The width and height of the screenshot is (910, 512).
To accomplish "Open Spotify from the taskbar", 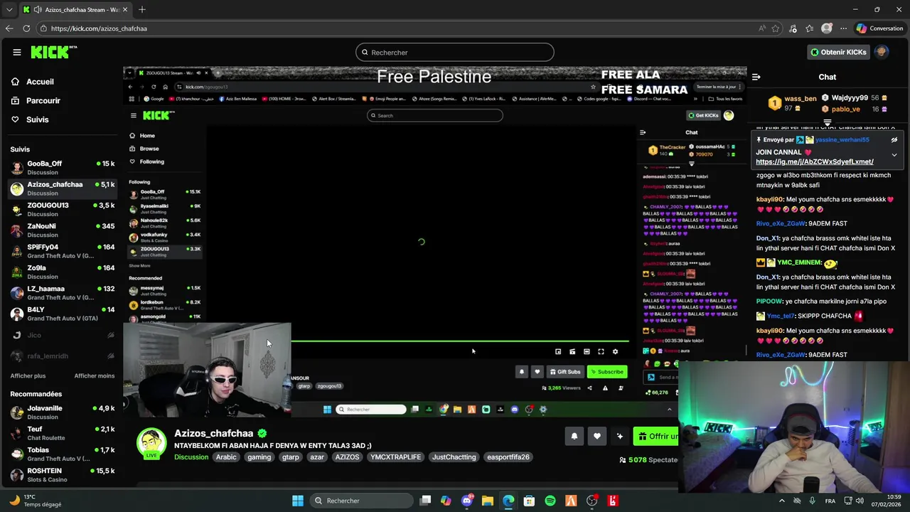I will pyautogui.click(x=550, y=501).
